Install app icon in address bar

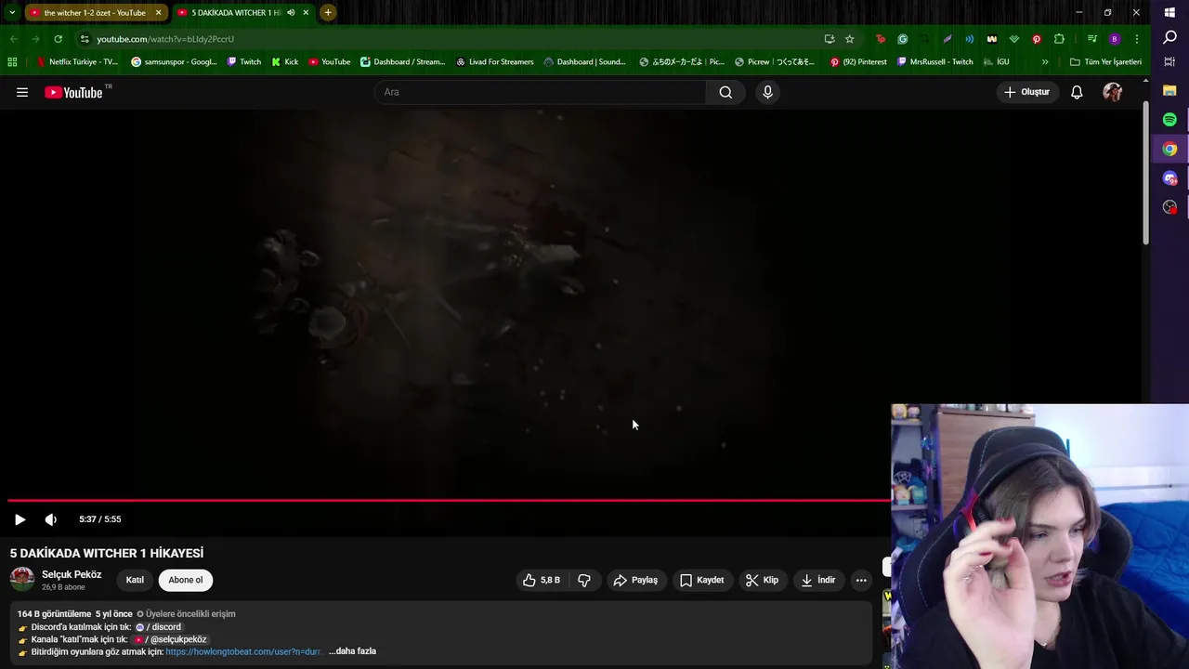click(x=830, y=39)
